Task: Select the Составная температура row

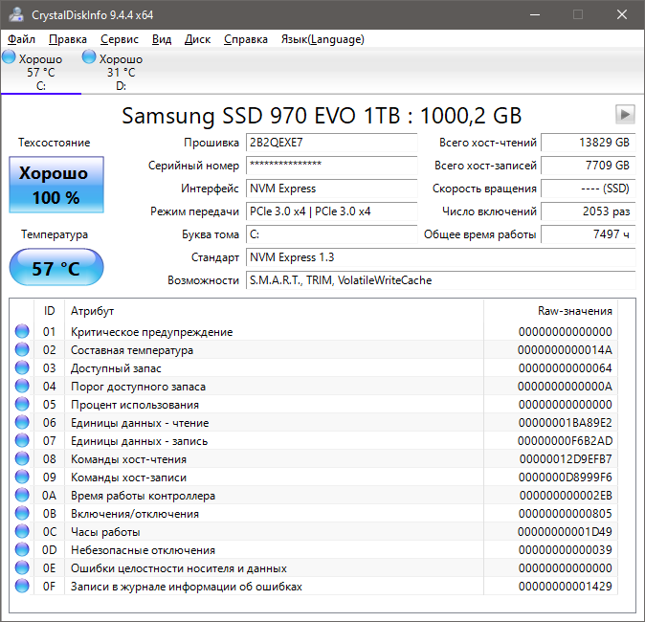Action: 314,349
